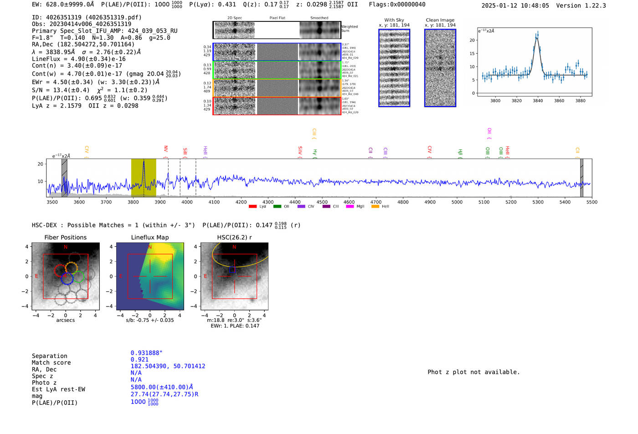This screenshot has width=638, height=434.
Task: Open the With Sky image thumbnail
Action: 394,68
